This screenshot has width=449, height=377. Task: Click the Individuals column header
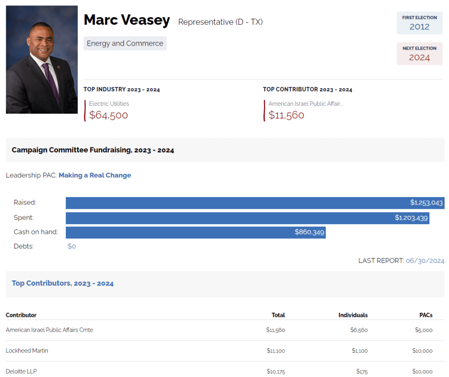(353, 315)
